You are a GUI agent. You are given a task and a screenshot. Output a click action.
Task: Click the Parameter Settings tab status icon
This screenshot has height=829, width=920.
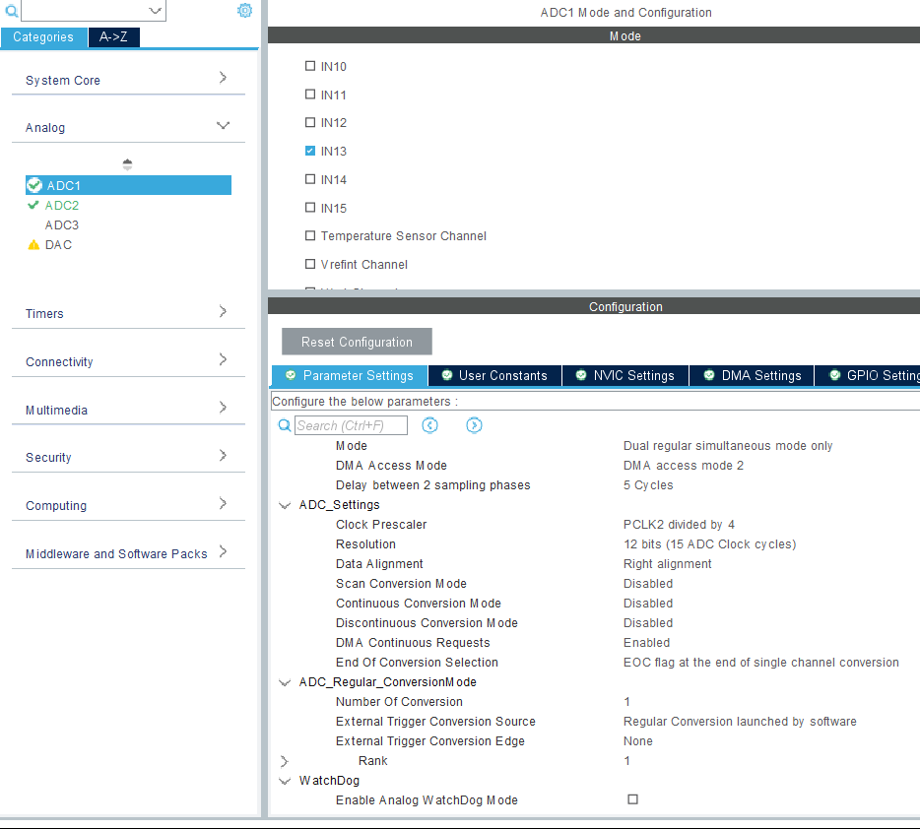pyautogui.click(x=291, y=375)
